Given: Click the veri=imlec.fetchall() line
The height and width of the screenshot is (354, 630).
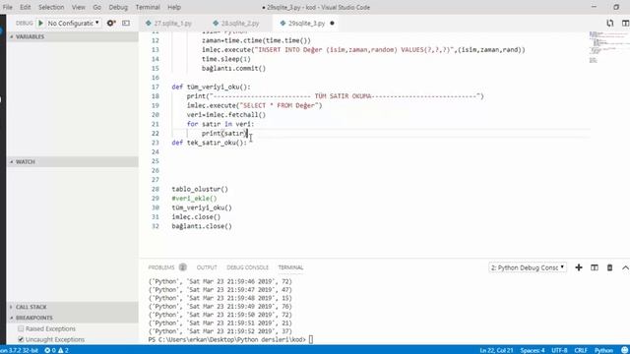Looking at the screenshot, I should pyautogui.click(x=226, y=115).
